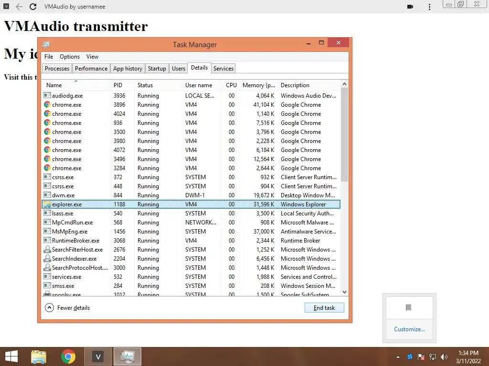Select csrss.exe with PID 372

191,177
